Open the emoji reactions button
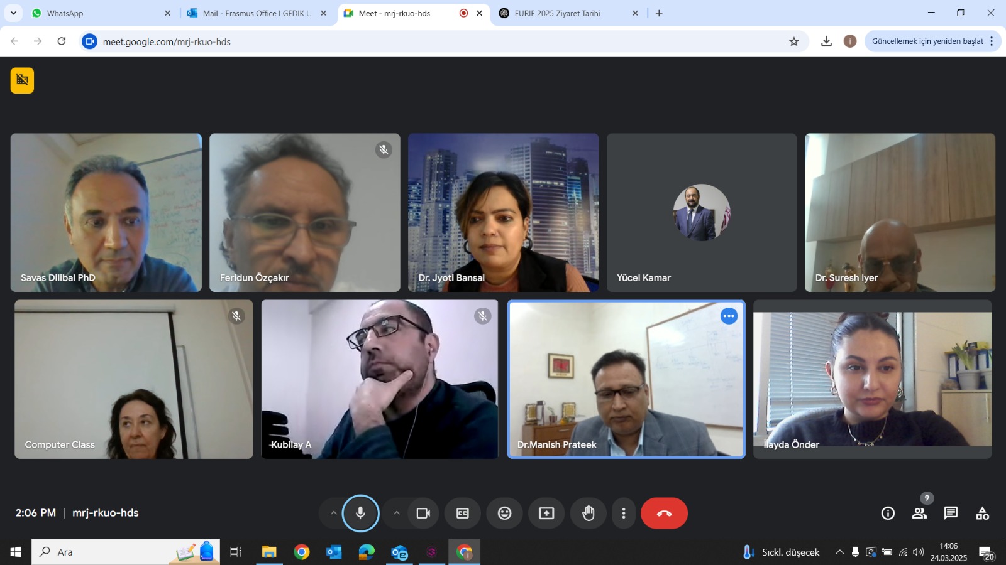 tap(504, 513)
